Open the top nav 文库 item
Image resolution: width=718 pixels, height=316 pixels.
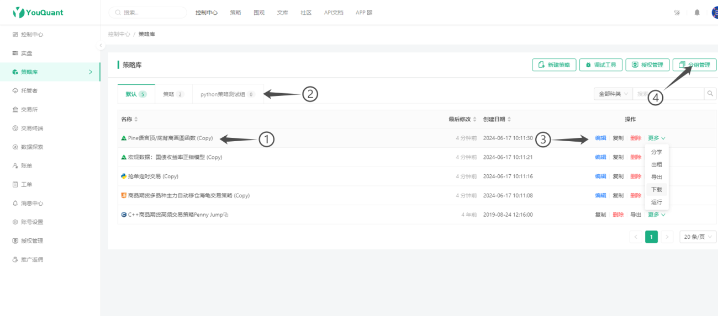[x=282, y=12]
